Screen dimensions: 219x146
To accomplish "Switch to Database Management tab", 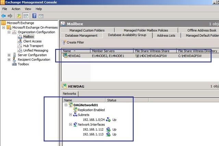I will (81, 35).
